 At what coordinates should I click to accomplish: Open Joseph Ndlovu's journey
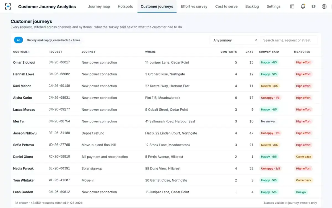166,133
